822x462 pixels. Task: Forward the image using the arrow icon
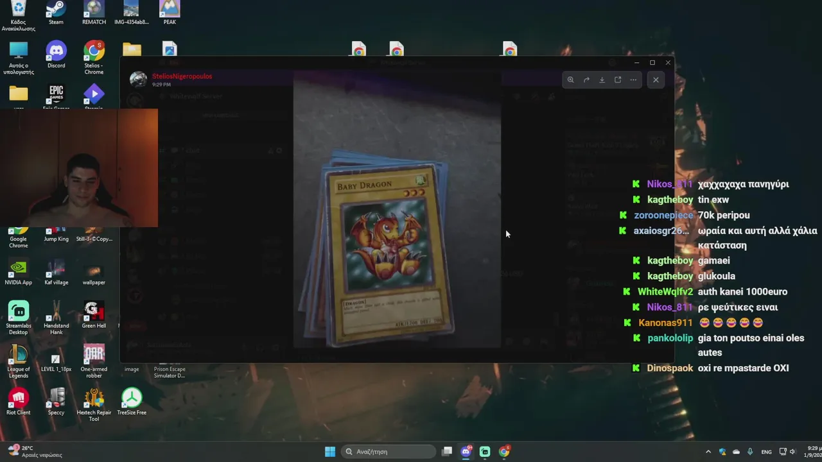(586, 80)
